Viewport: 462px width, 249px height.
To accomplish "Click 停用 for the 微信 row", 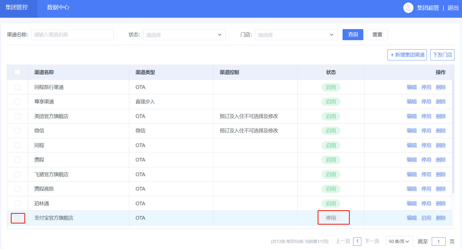I will [426, 131].
